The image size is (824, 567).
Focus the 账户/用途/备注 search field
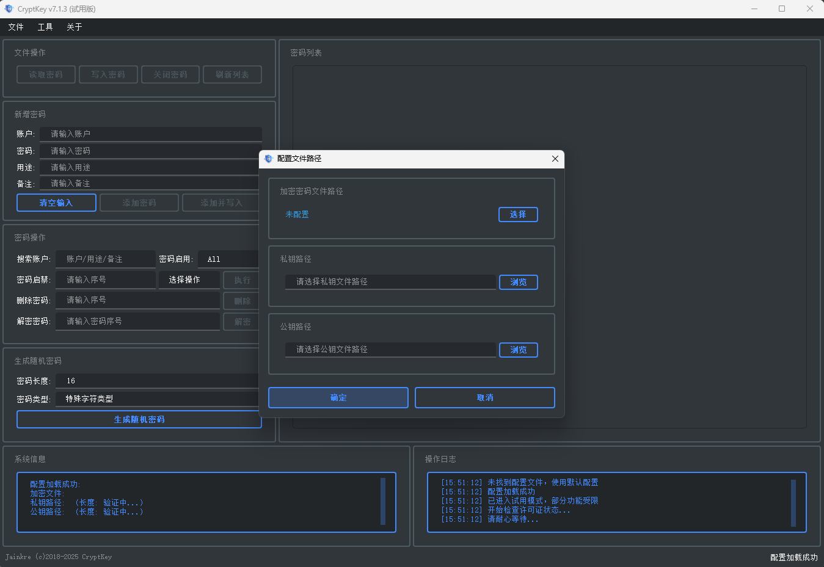106,259
